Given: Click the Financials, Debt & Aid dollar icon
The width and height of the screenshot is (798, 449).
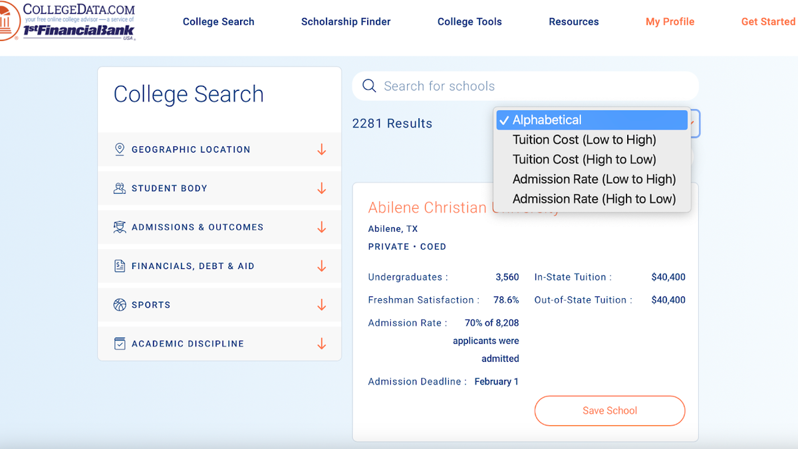Looking at the screenshot, I should (x=120, y=266).
